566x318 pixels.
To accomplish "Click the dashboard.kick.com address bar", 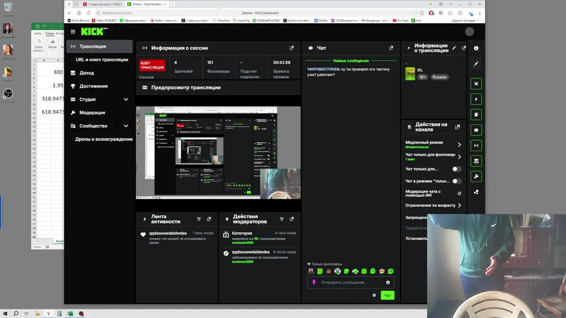I will click(x=117, y=13).
